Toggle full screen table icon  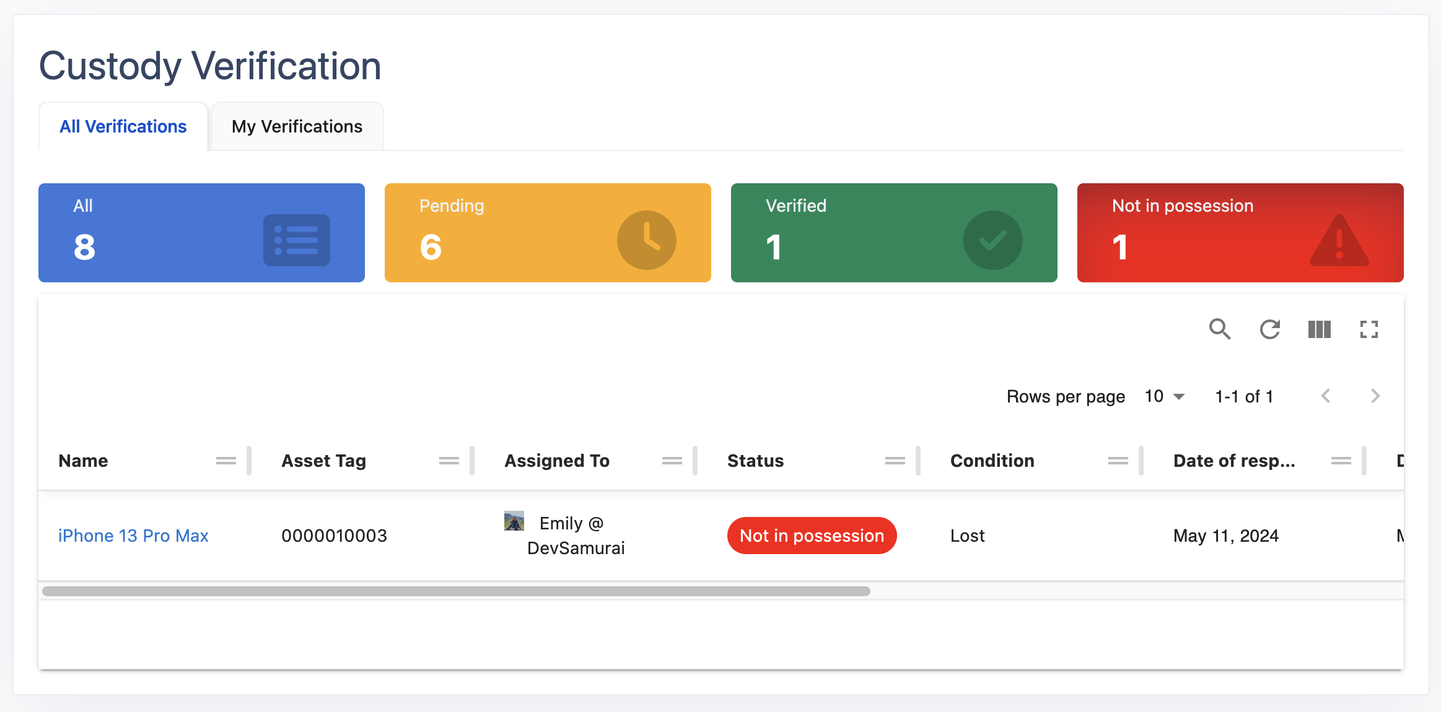[1369, 329]
